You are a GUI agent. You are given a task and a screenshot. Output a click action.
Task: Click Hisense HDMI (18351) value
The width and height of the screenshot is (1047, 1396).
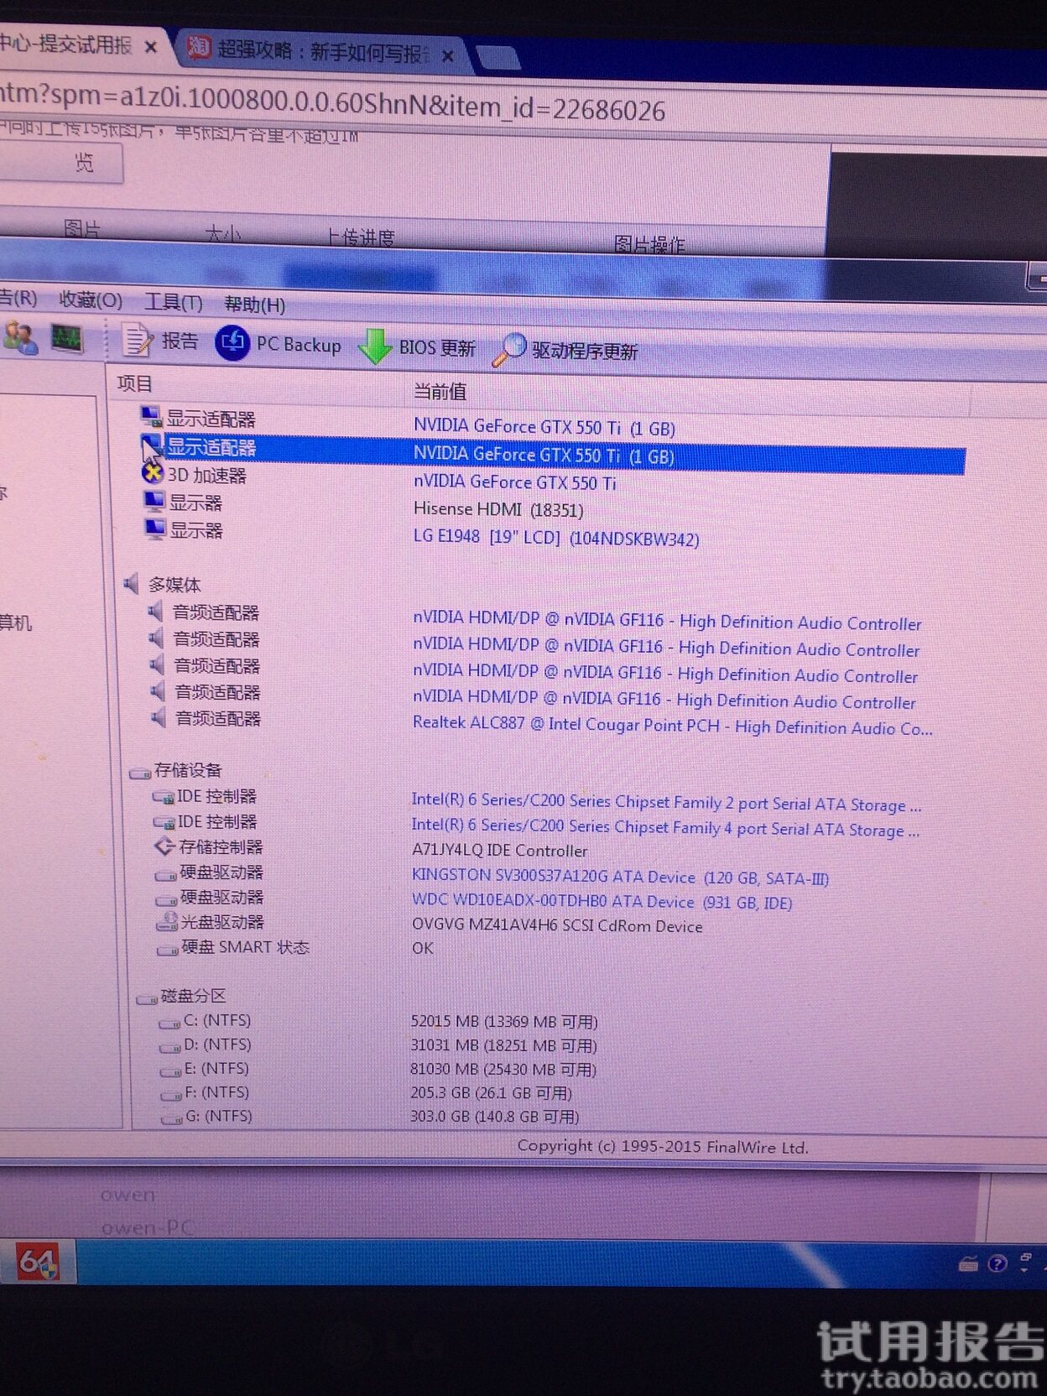pyautogui.click(x=497, y=508)
